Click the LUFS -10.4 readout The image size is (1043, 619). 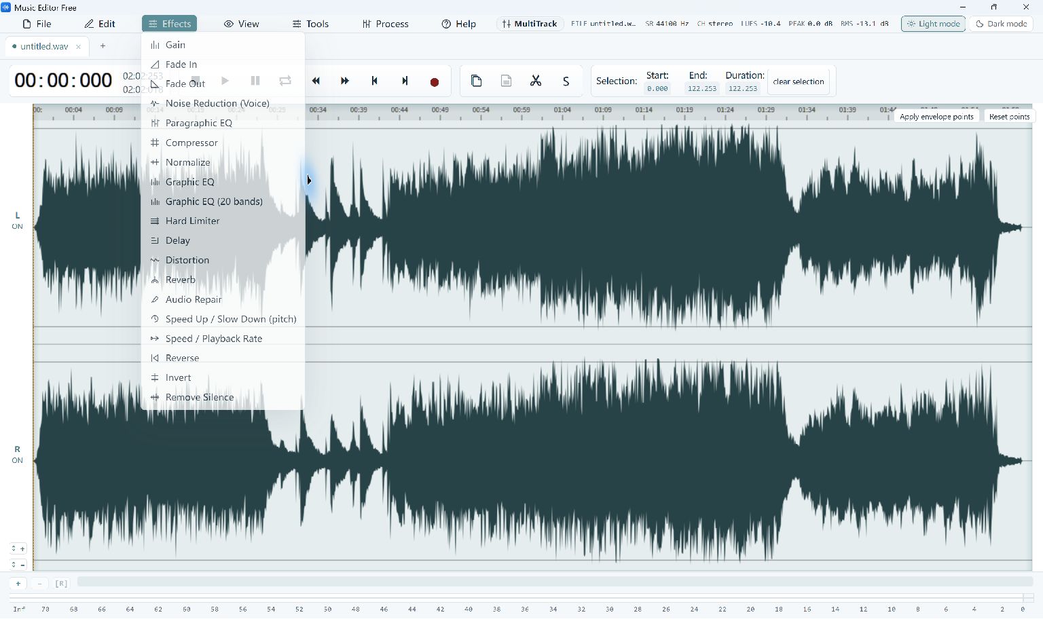click(x=761, y=24)
